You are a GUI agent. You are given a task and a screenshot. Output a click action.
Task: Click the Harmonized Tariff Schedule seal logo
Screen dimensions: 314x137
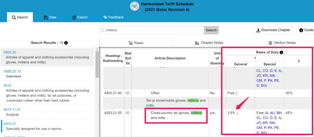pos(135,6)
